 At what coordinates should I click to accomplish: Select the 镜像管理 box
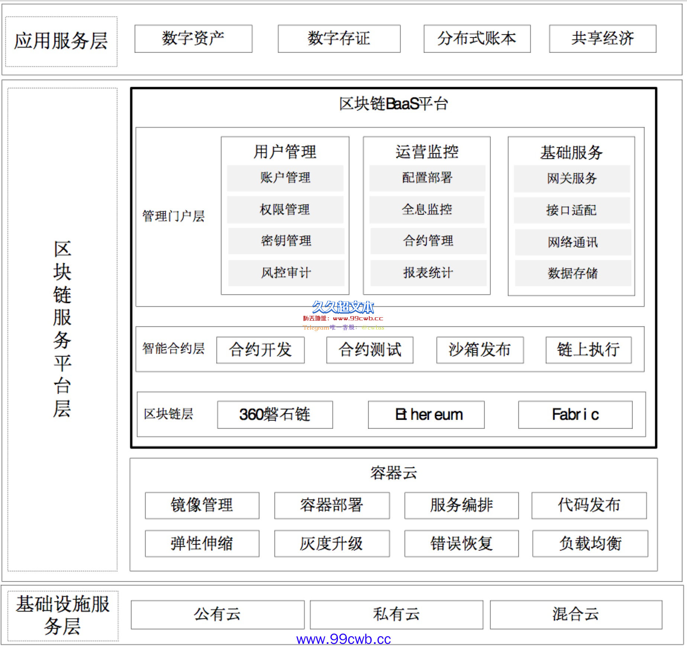click(x=202, y=505)
